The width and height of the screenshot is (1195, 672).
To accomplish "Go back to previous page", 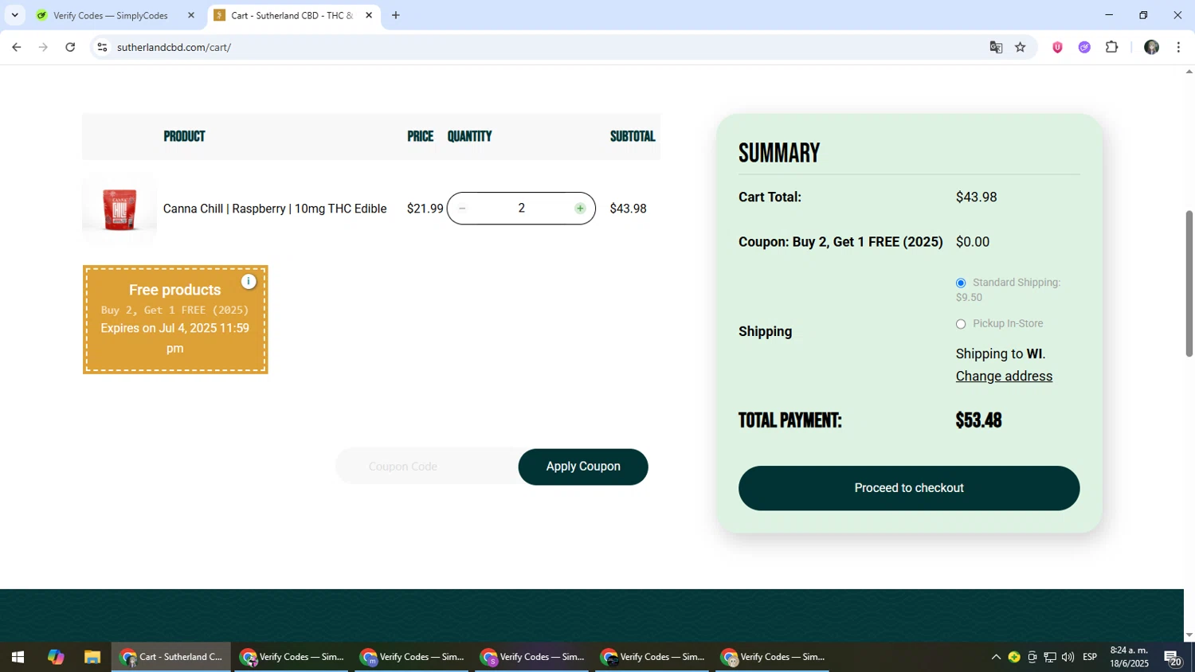I will [x=16, y=47].
